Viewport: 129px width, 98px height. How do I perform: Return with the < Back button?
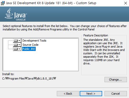click(x=68, y=94)
